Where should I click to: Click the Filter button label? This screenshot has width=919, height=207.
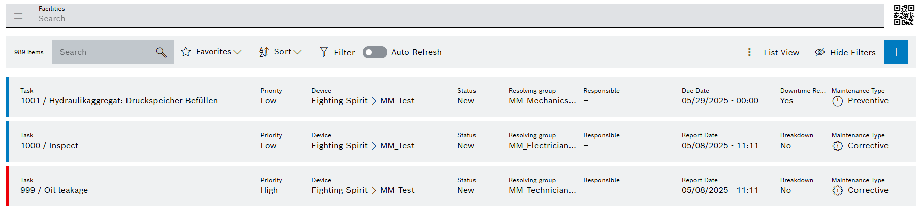coord(344,52)
